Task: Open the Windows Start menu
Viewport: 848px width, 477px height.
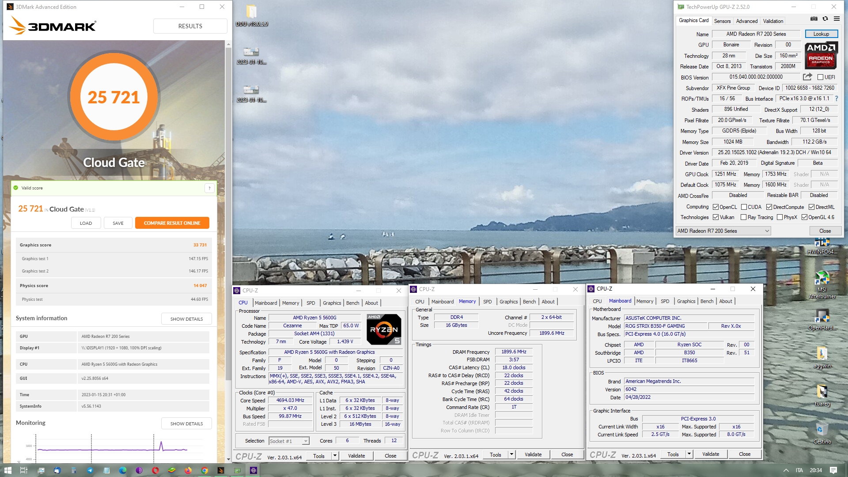Action: pyautogui.click(x=8, y=470)
